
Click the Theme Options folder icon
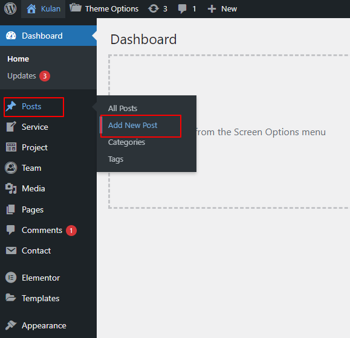(x=76, y=8)
